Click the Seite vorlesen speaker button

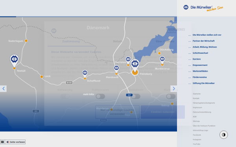tap(15, 142)
